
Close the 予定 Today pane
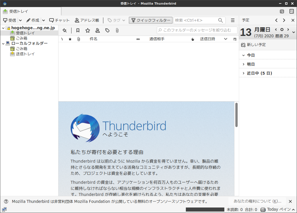[x=293, y=20]
